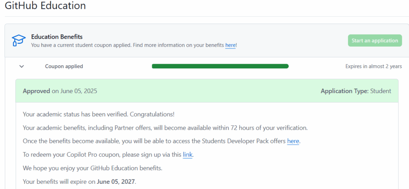The width and height of the screenshot is (409, 189).
Task: Click the academic status verified congratulations message
Action: [99, 115]
